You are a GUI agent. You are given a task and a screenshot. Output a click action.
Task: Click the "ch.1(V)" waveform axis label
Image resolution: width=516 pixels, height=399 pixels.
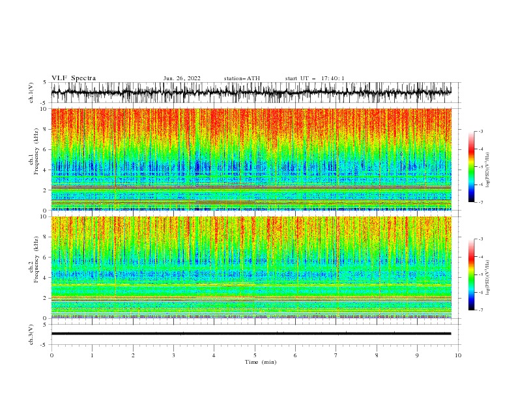click(31, 93)
